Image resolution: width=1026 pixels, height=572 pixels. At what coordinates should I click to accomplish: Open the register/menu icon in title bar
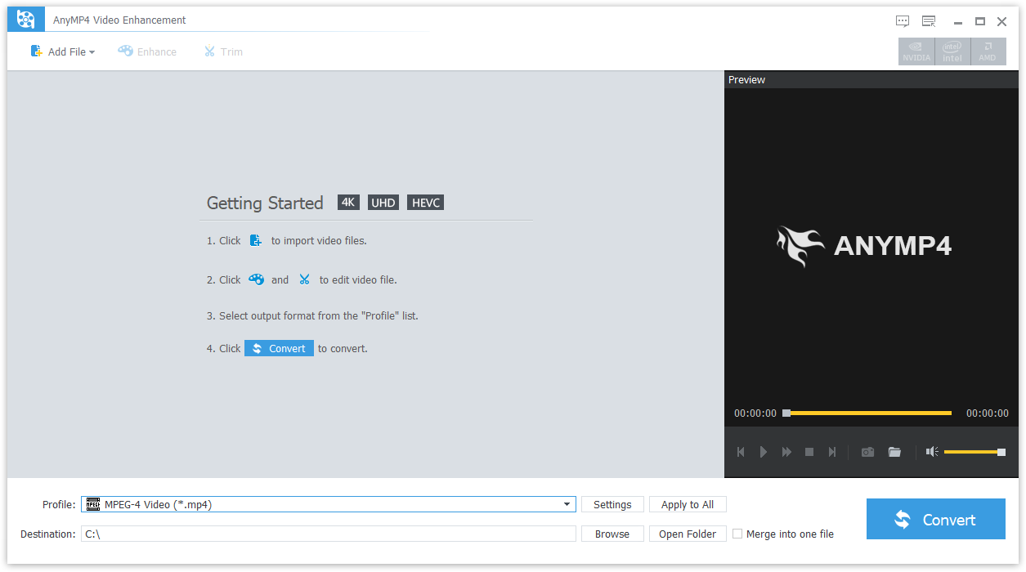[929, 21]
